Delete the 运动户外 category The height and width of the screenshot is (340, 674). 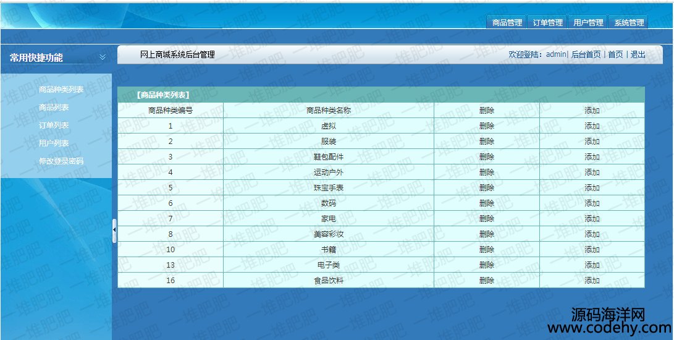click(x=487, y=172)
